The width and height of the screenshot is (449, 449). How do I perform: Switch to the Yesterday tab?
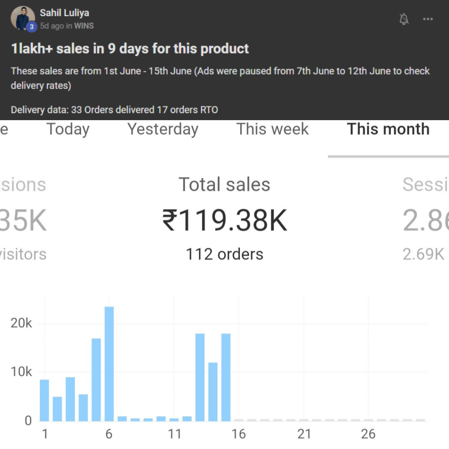tap(163, 129)
